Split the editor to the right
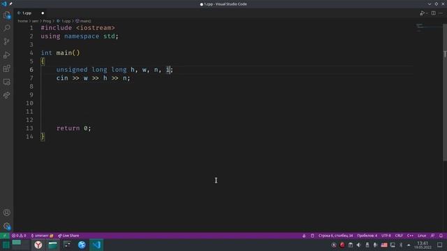This screenshot has height=251, width=447. 433,13
